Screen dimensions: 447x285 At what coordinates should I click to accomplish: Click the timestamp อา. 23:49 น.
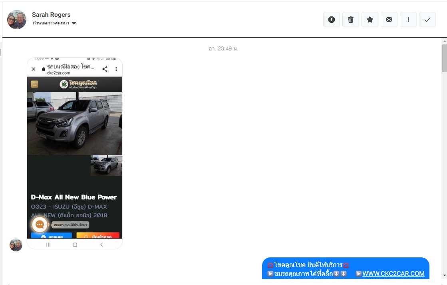[224, 48]
